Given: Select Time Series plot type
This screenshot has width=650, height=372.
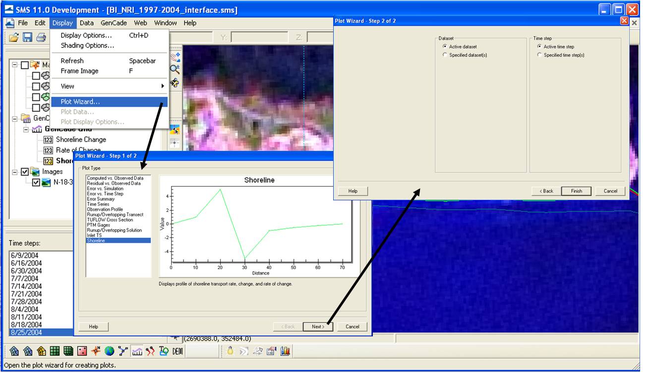Looking at the screenshot, I should (x=118, y=204).
